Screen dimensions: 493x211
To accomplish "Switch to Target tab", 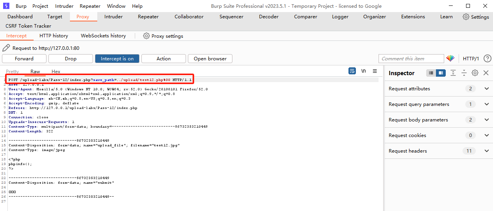I will click(x=55, y=17).
